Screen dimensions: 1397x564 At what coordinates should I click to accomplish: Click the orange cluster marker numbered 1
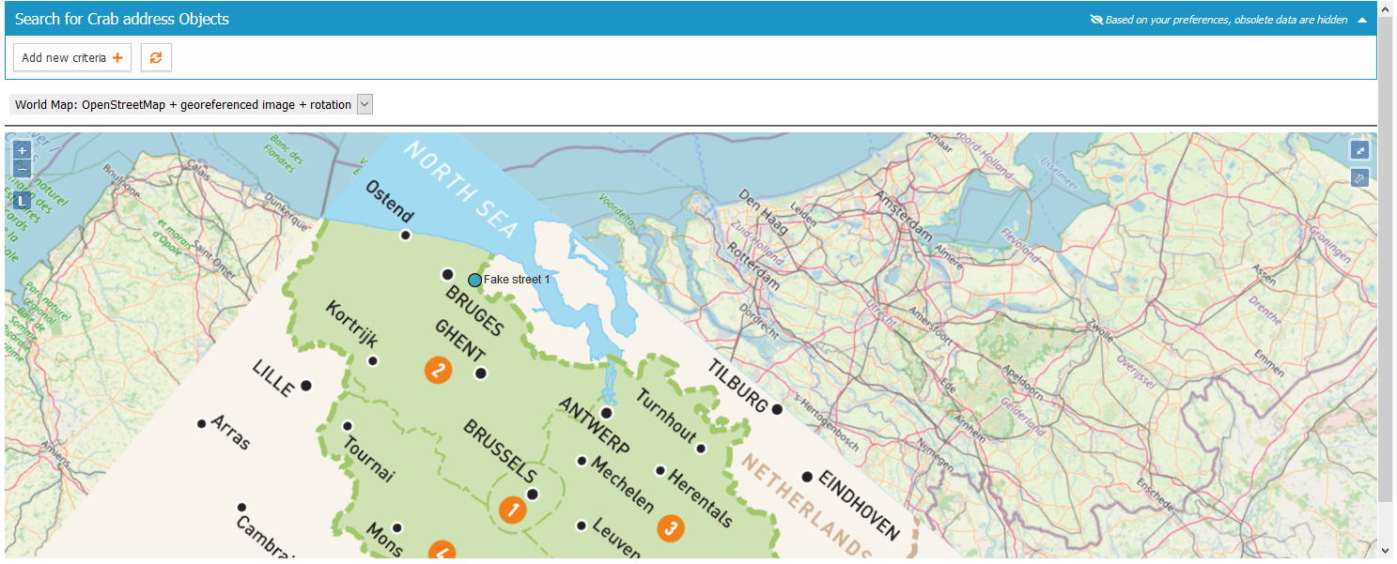click(x=512, y=510)
